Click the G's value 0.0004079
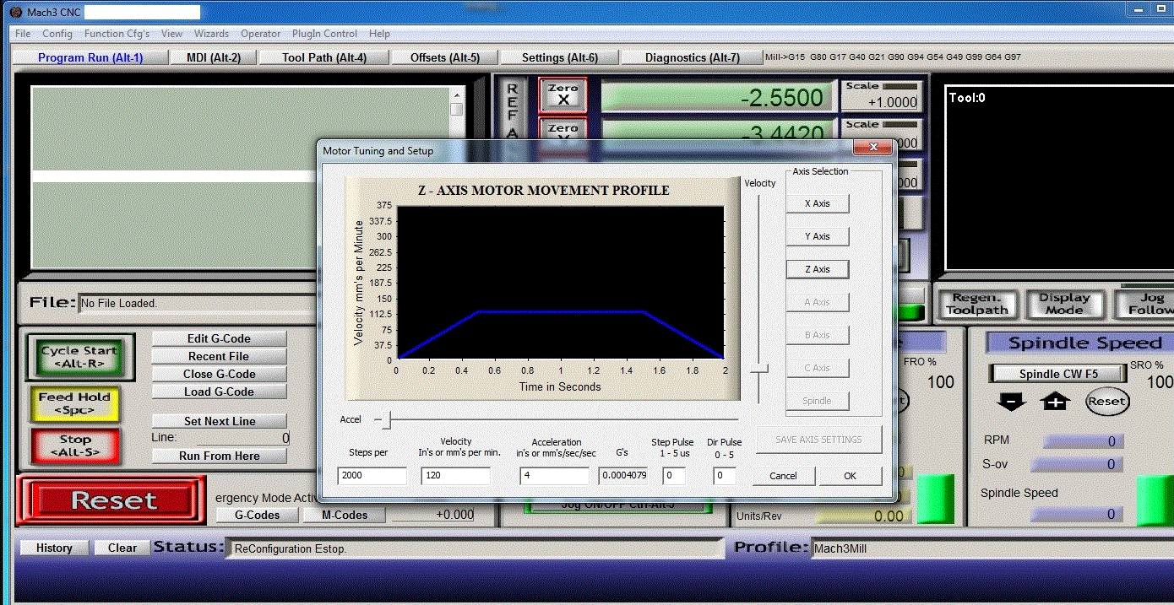The image size is (1174, 605). tap(622, 476)
